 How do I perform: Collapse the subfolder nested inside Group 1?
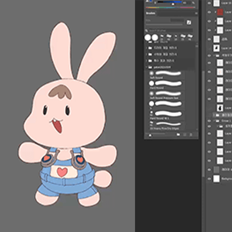[x=218, y=126]
